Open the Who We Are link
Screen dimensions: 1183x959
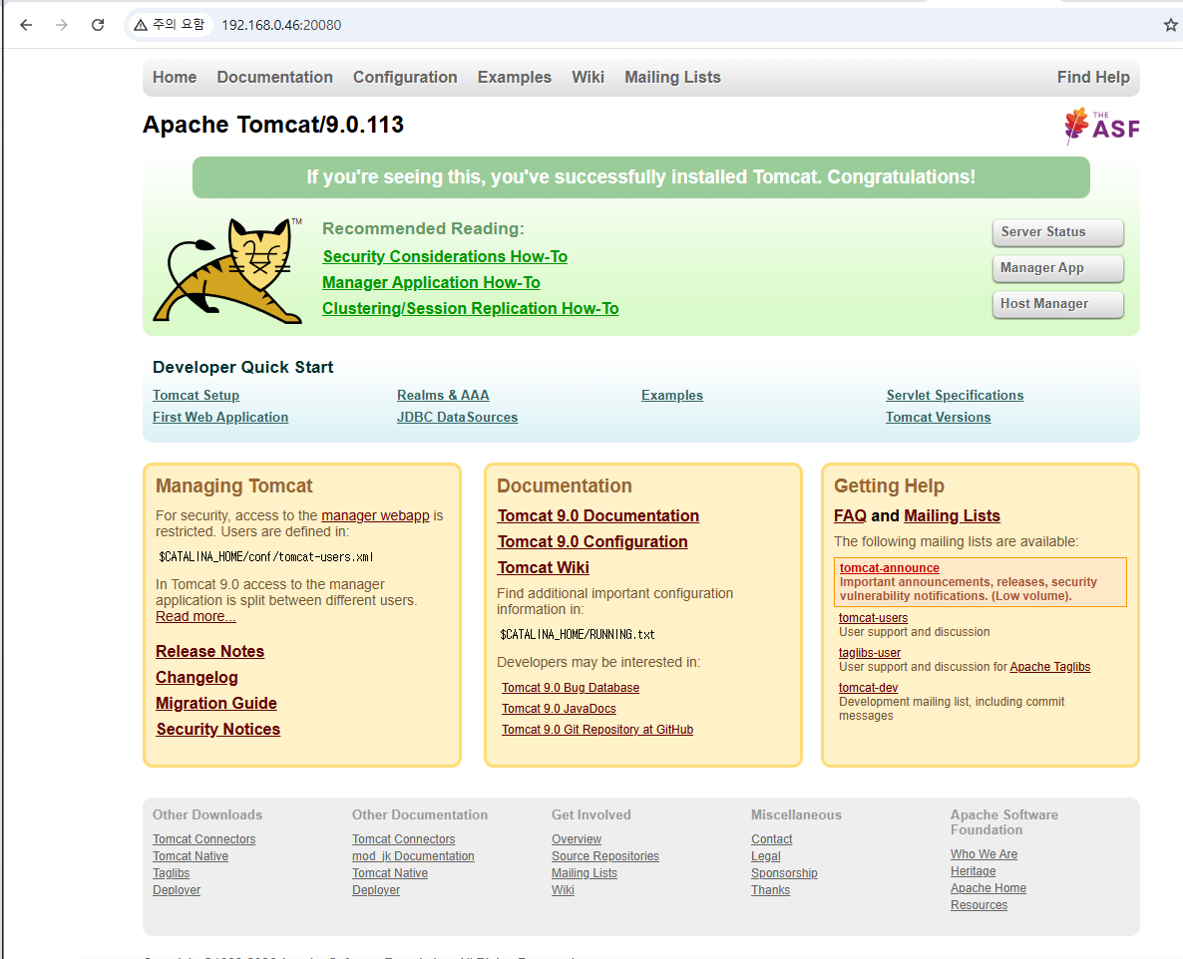point(984,854)
